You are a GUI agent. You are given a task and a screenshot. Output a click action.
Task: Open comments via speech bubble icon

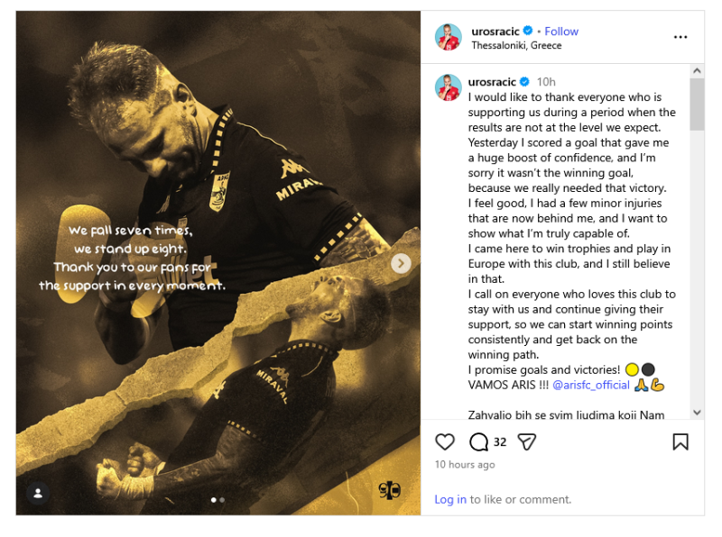(x=478, y=441)
